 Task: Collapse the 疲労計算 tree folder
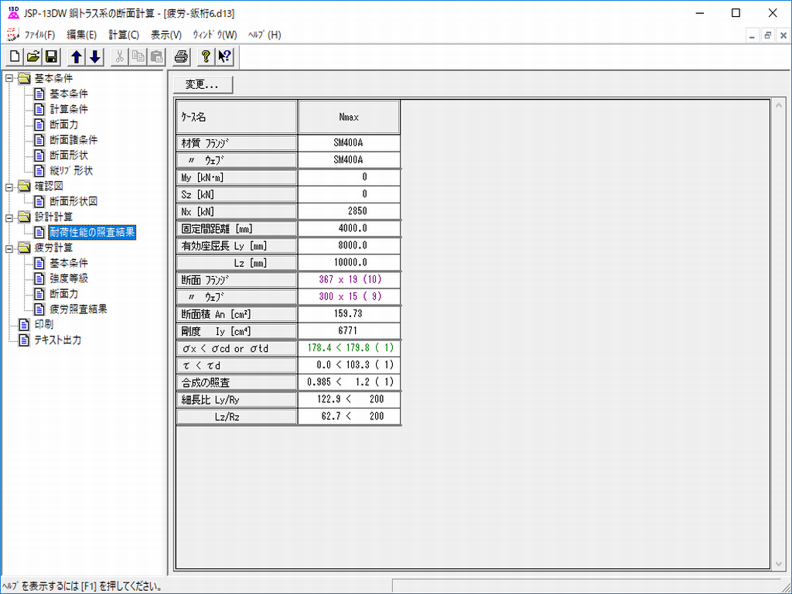pyautogui.click(x=9, y=248)
